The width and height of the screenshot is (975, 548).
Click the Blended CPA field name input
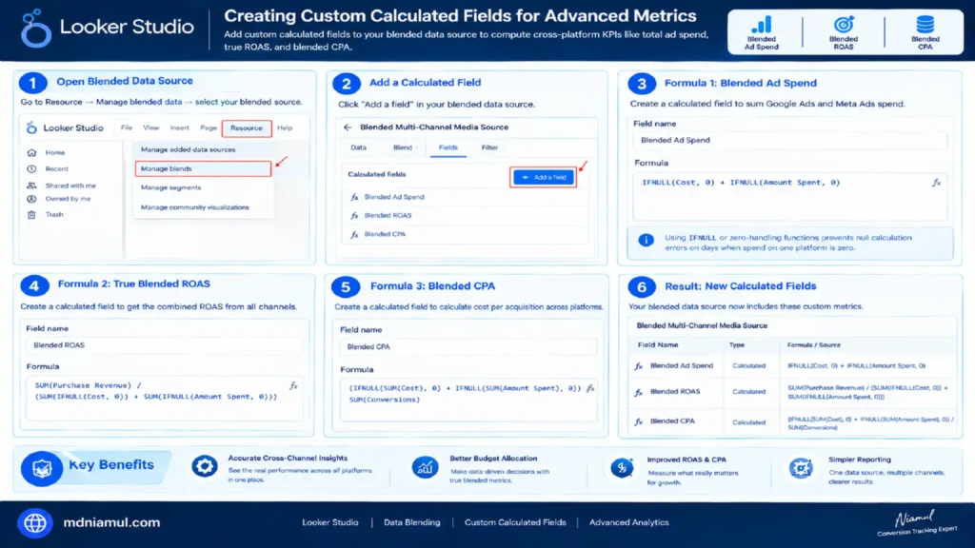[x=468, y=346]
